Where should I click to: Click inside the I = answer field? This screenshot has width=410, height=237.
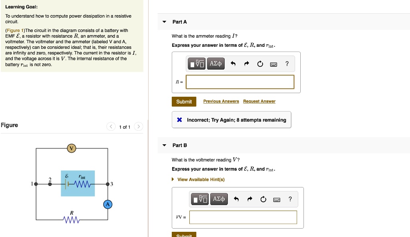[x=240, y=82]
